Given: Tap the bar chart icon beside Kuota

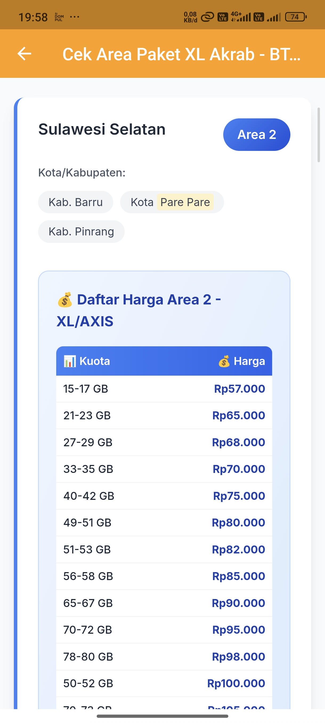Looking at the screenshot, I should [70, 361].
